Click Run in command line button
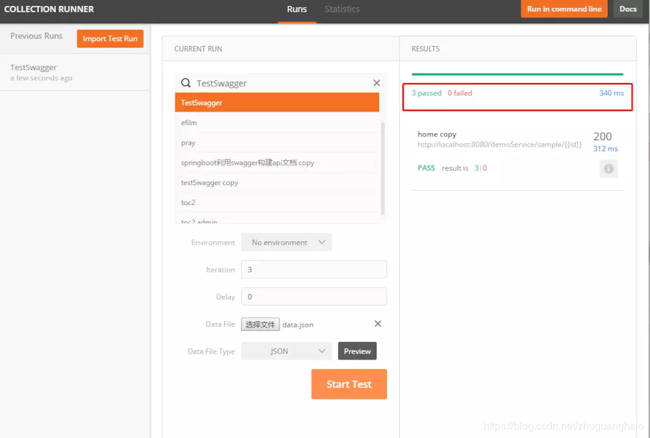This screenshot has width=650, height=438. coord(564,8)
